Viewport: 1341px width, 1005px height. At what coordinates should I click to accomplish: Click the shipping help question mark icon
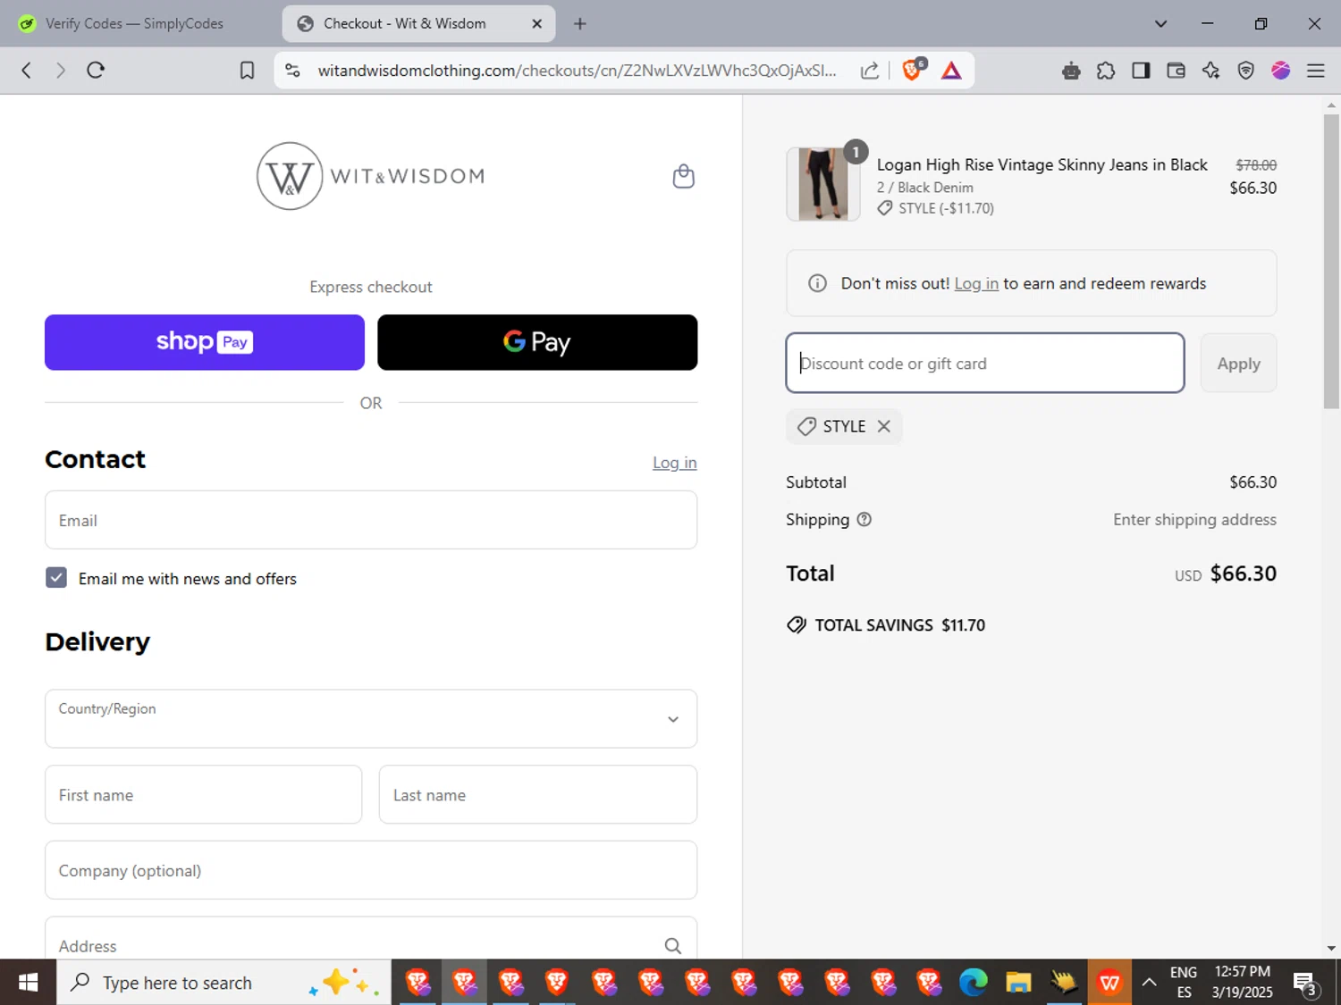click(x=864, y=519)
